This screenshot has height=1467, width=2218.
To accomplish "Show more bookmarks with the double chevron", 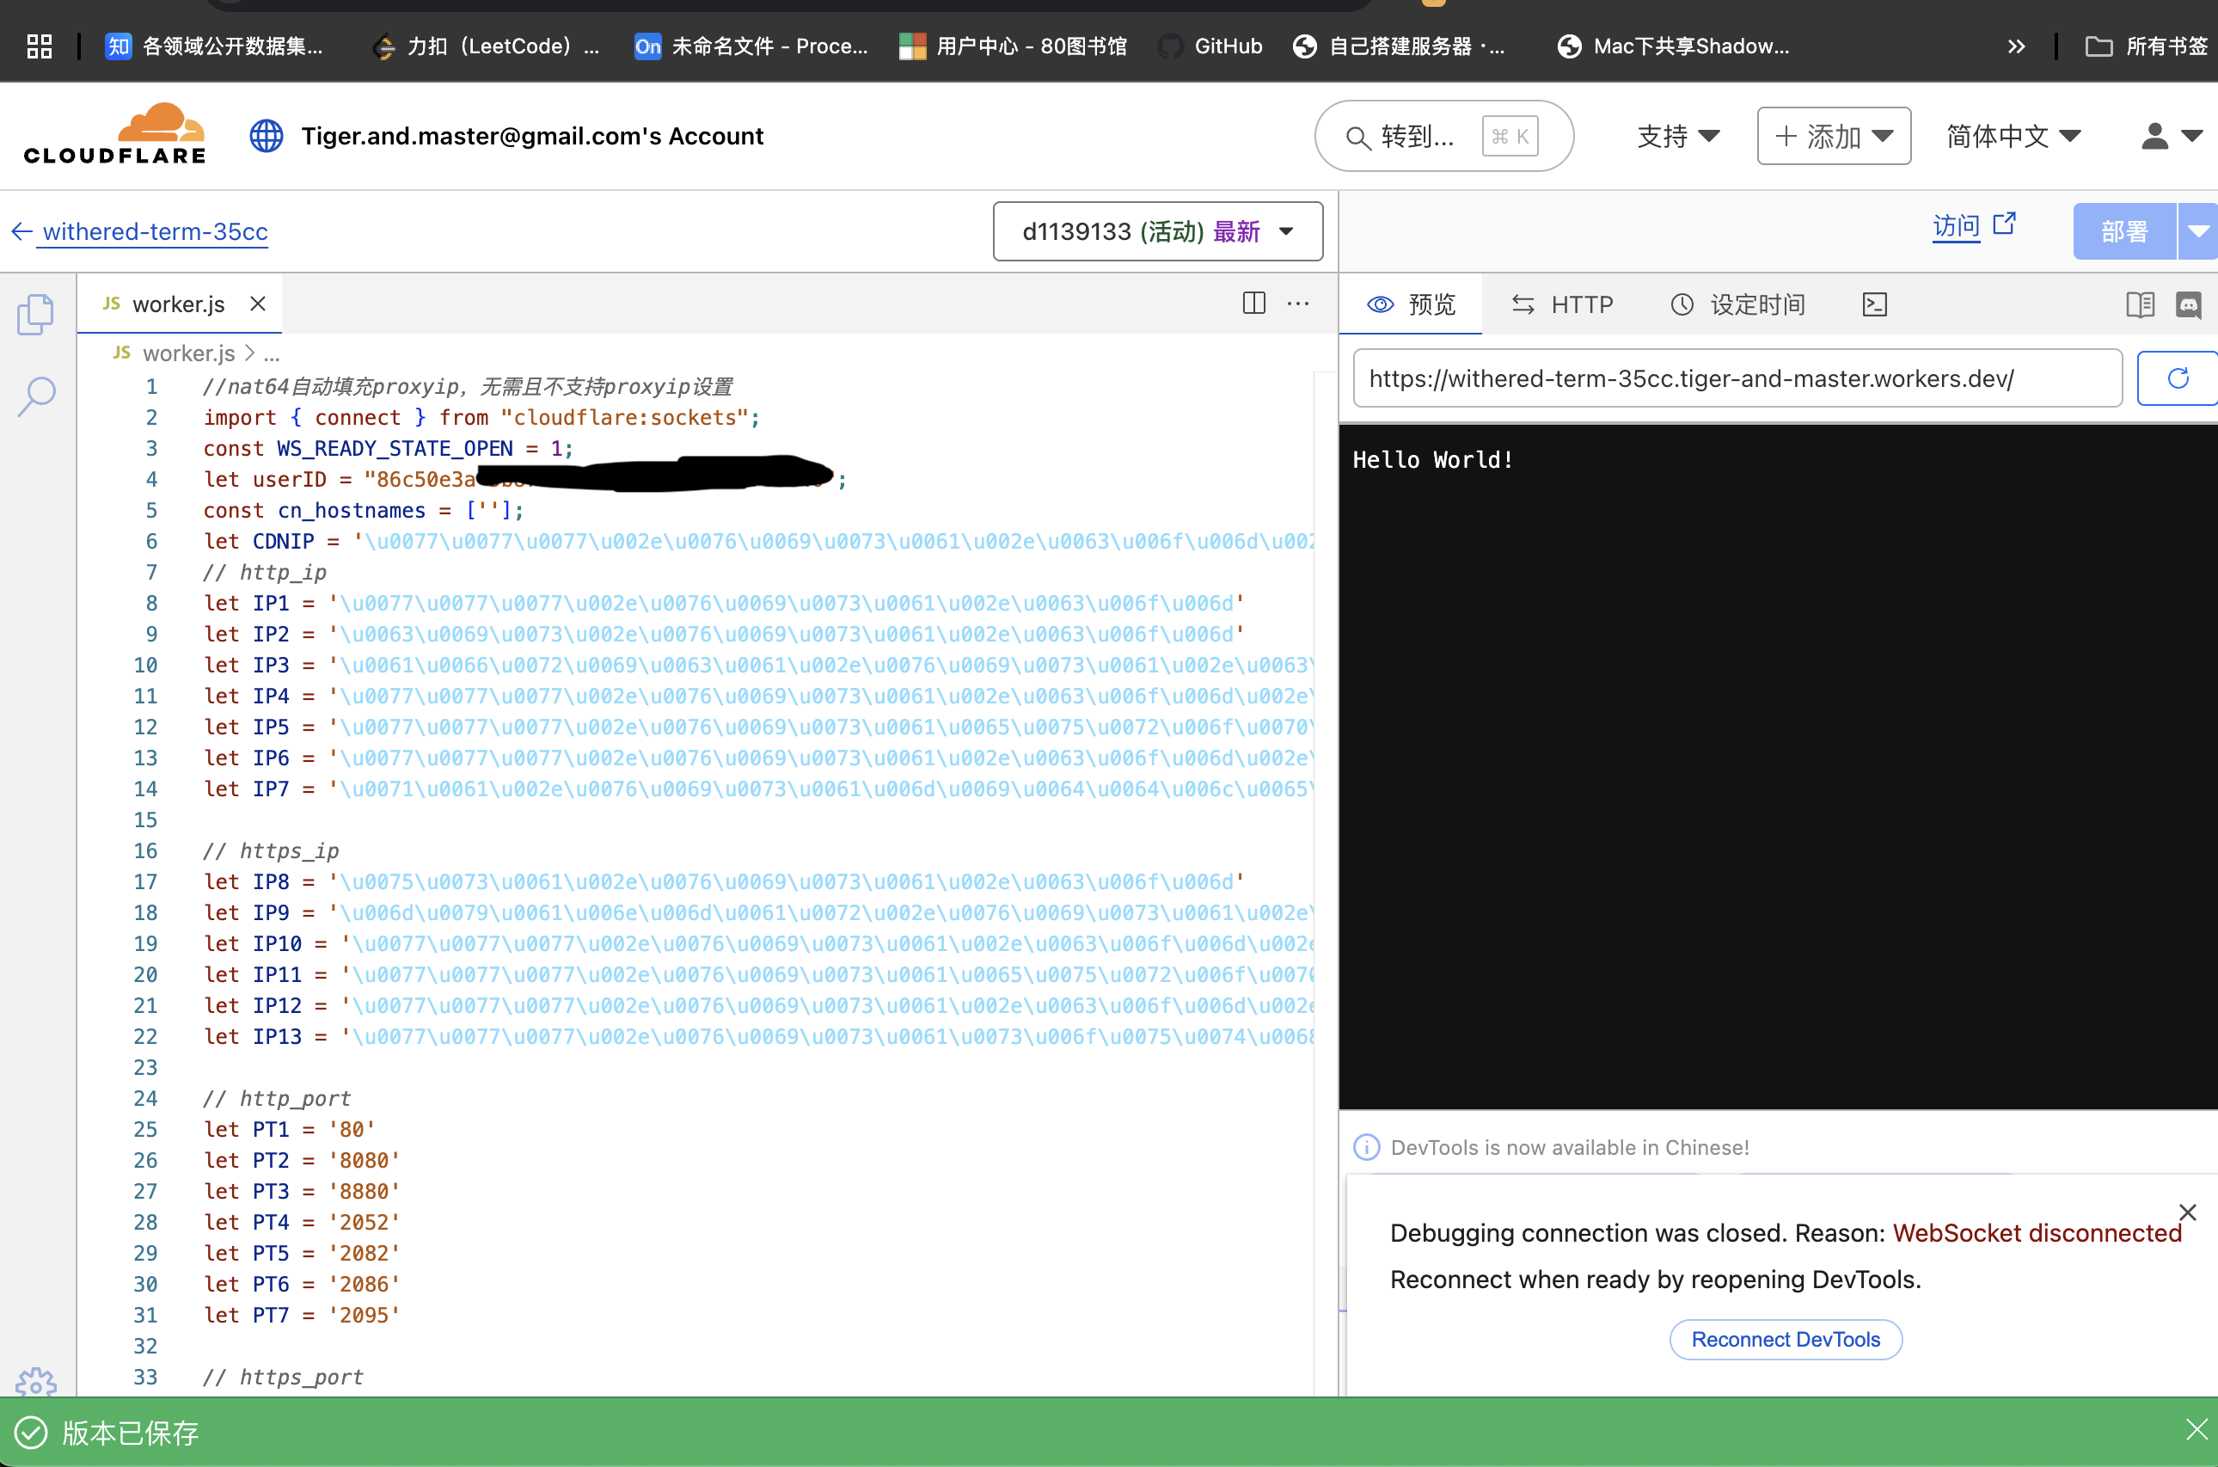I will coord(2016,46).
